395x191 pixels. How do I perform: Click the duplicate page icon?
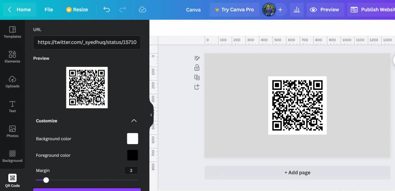tap(197, 78)
